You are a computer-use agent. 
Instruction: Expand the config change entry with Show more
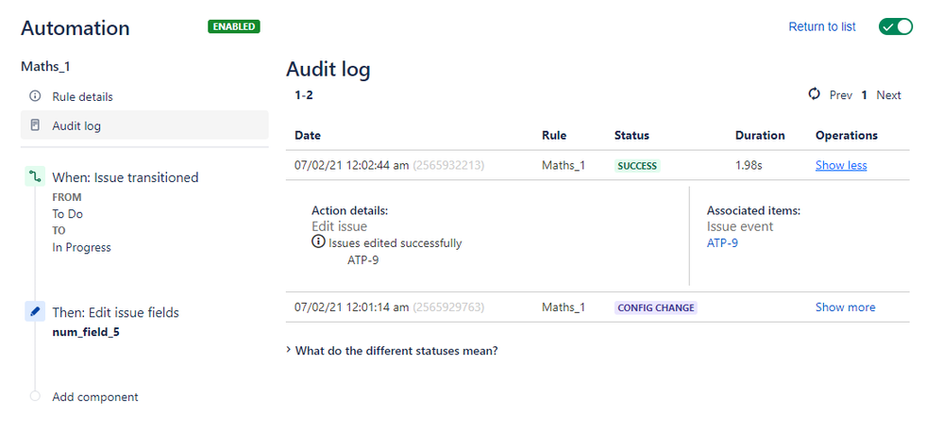pos(845,307)
